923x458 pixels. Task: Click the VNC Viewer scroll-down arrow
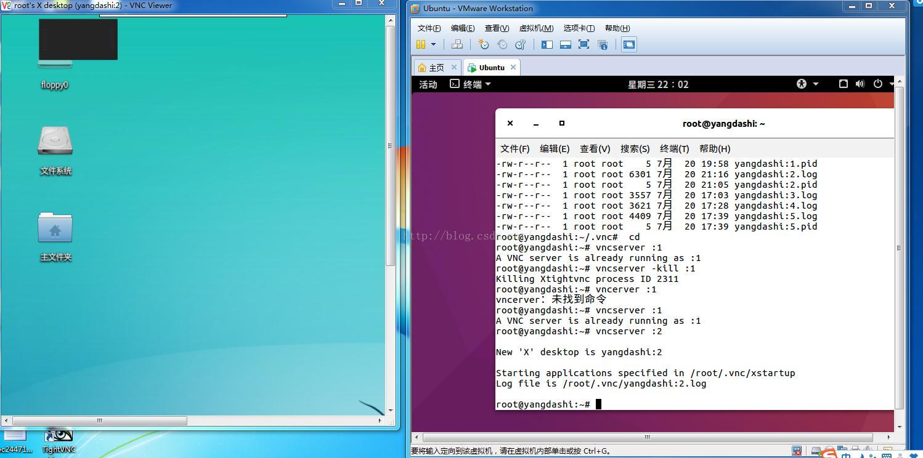tap(390, 410)
